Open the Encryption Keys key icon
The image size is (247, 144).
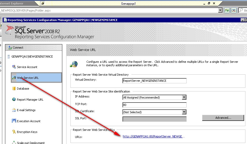pos(14,132)
